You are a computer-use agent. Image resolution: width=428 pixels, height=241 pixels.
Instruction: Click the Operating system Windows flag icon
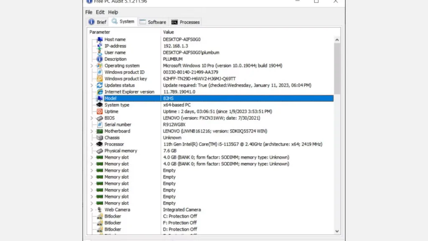(99, 66)
